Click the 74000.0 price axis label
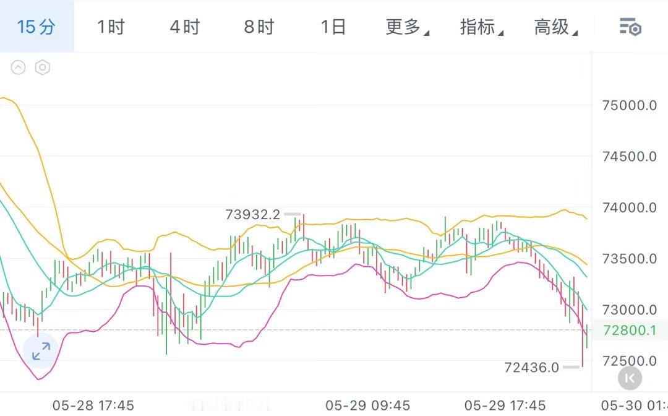Image resolution: width=668 pixels, height=416 pixels. [x=630, y=207]
